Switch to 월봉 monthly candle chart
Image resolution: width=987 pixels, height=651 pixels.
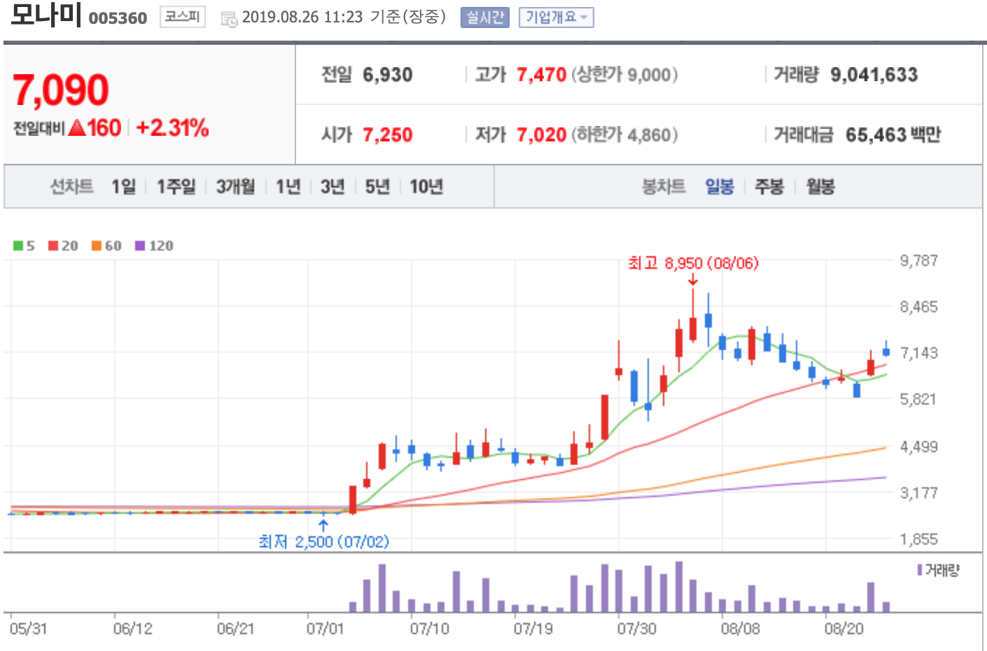tap(820, 187)
